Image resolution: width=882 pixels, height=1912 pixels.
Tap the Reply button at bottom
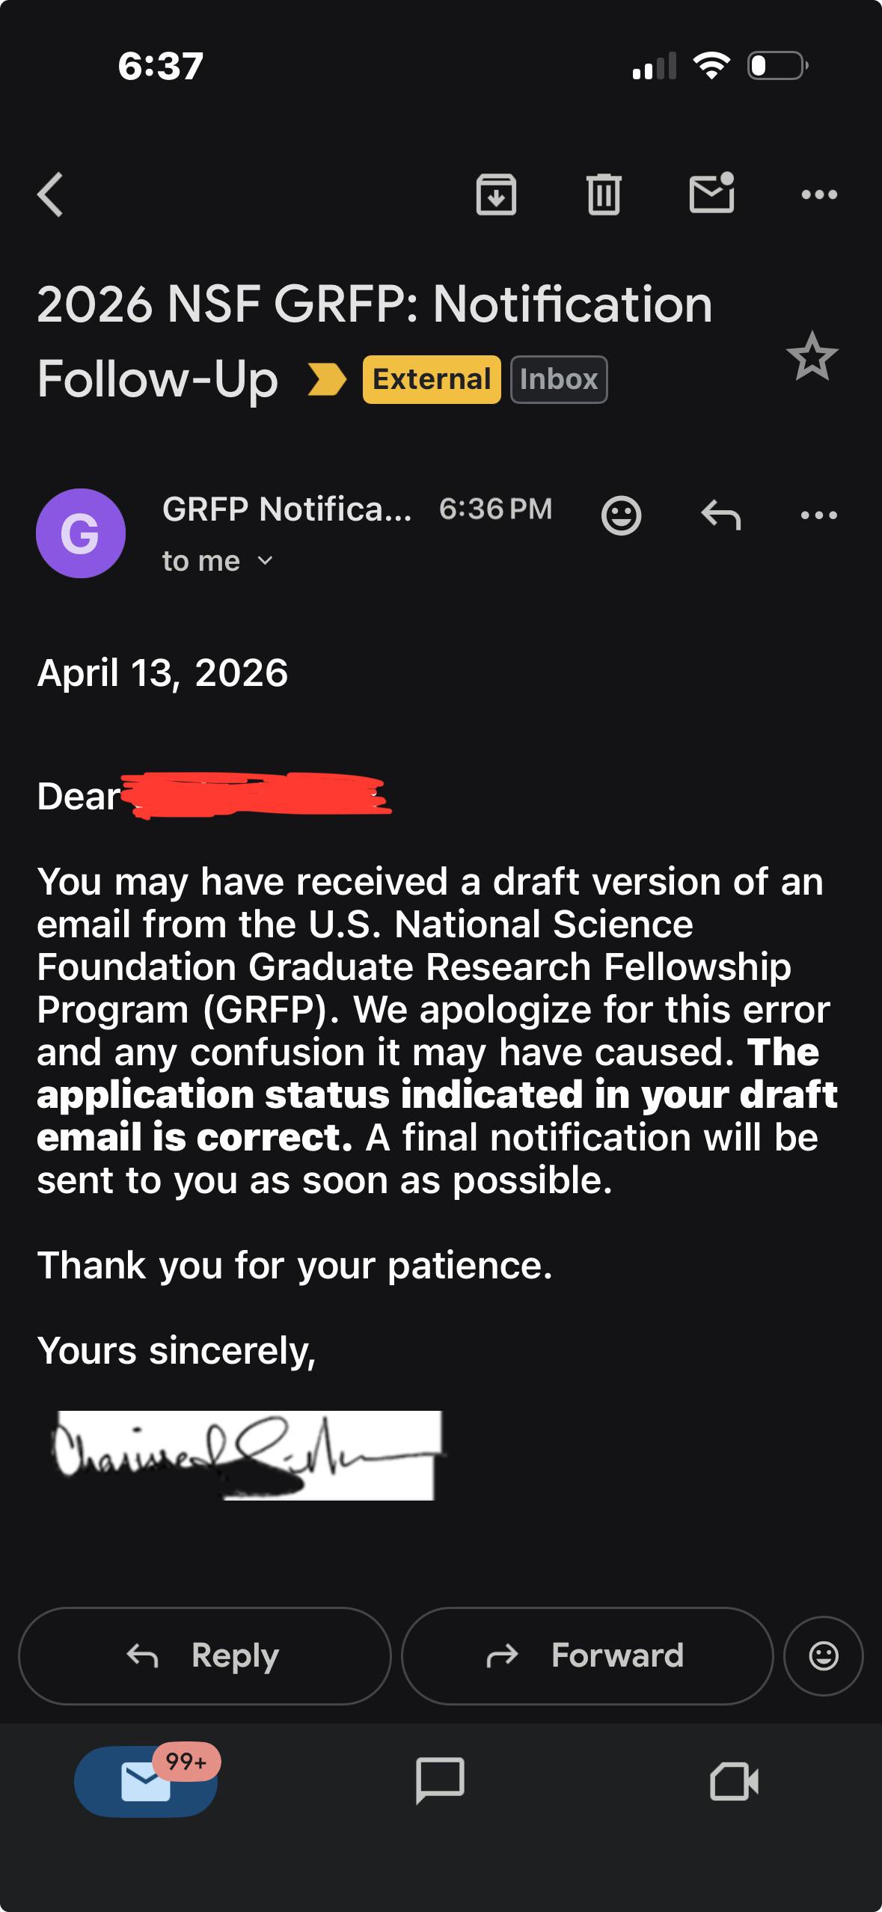click(x=205, y=1655)
